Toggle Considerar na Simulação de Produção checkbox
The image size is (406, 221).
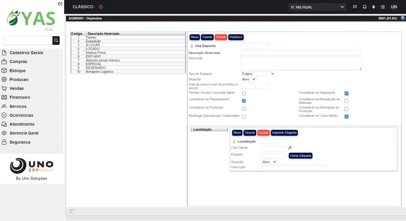347,109
